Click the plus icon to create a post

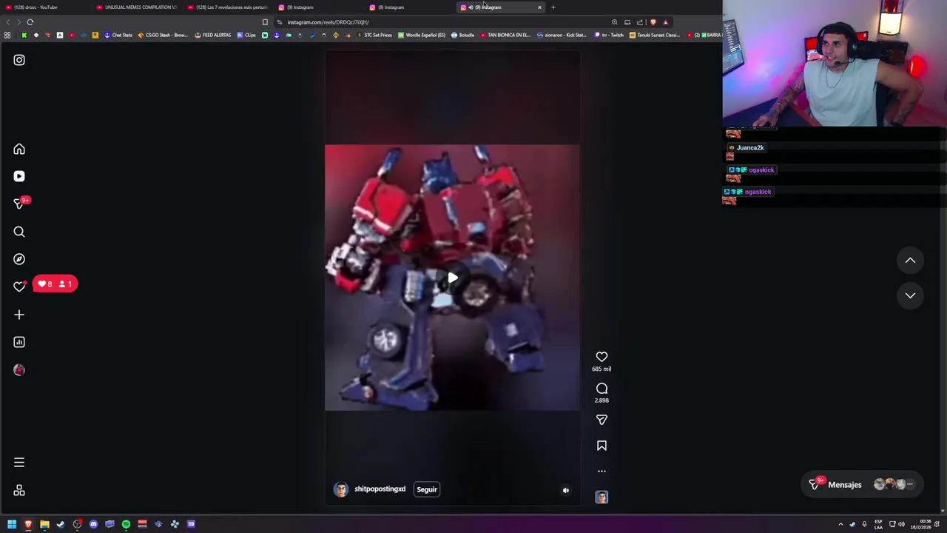click(19, 315)
